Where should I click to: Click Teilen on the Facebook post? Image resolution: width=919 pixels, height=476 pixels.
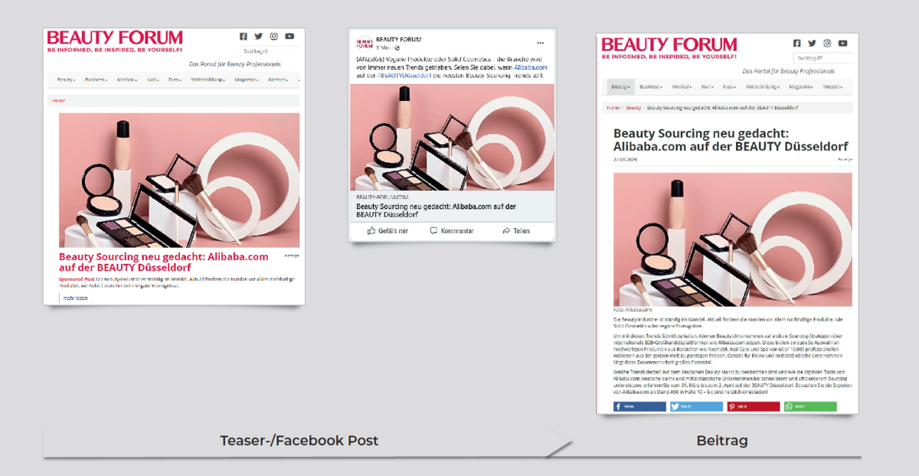pos(516,230)
